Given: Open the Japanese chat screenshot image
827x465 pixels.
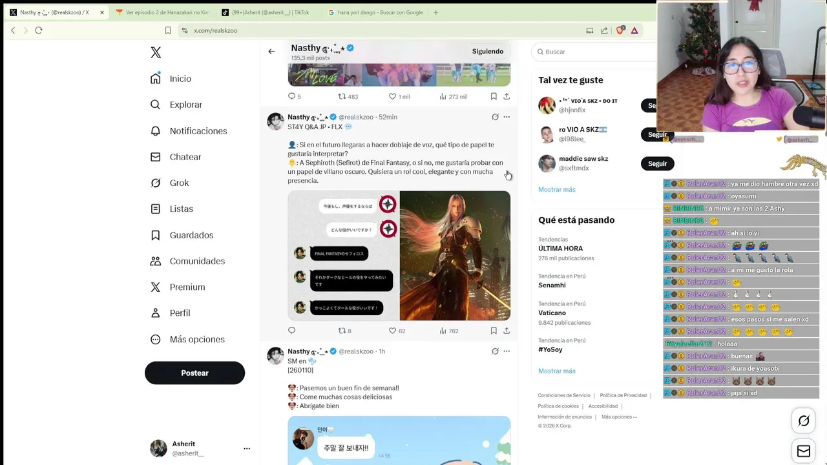Looking at the screenshot, I should [x=343, y=256].
